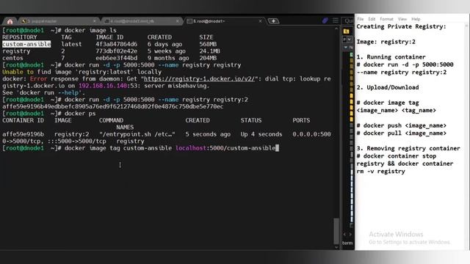The image size is (470, 264).
Task: Collapse the tree node in the side panel
Action: pyautogui.click(x=346, y=47)
